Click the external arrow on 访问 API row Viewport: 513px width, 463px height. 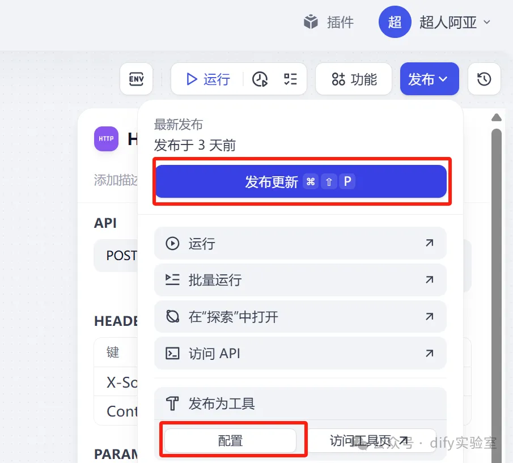[429, 353]
